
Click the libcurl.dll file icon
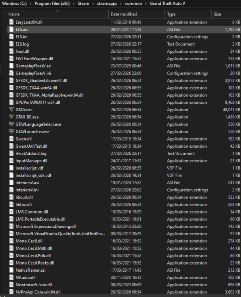(11, 197)
